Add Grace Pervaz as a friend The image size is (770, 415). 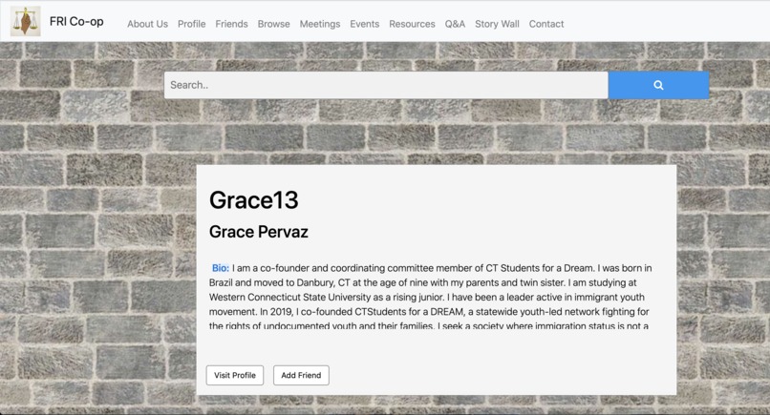coord(301,375)
